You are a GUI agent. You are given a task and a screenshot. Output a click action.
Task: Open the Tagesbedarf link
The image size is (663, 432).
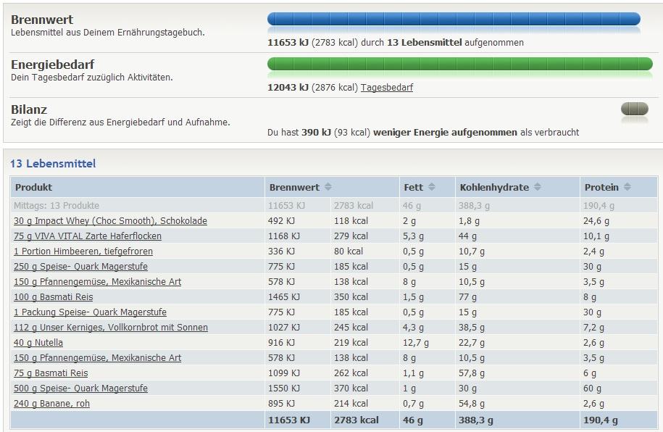(386, 88)
